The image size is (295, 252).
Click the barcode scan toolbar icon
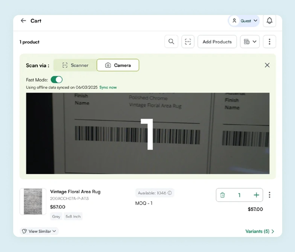188,41
